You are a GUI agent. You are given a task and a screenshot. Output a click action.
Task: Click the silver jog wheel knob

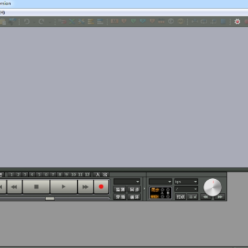point(213,187)
